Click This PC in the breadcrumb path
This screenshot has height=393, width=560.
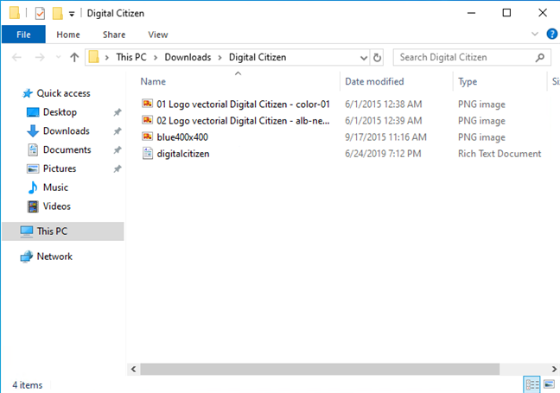131,57
